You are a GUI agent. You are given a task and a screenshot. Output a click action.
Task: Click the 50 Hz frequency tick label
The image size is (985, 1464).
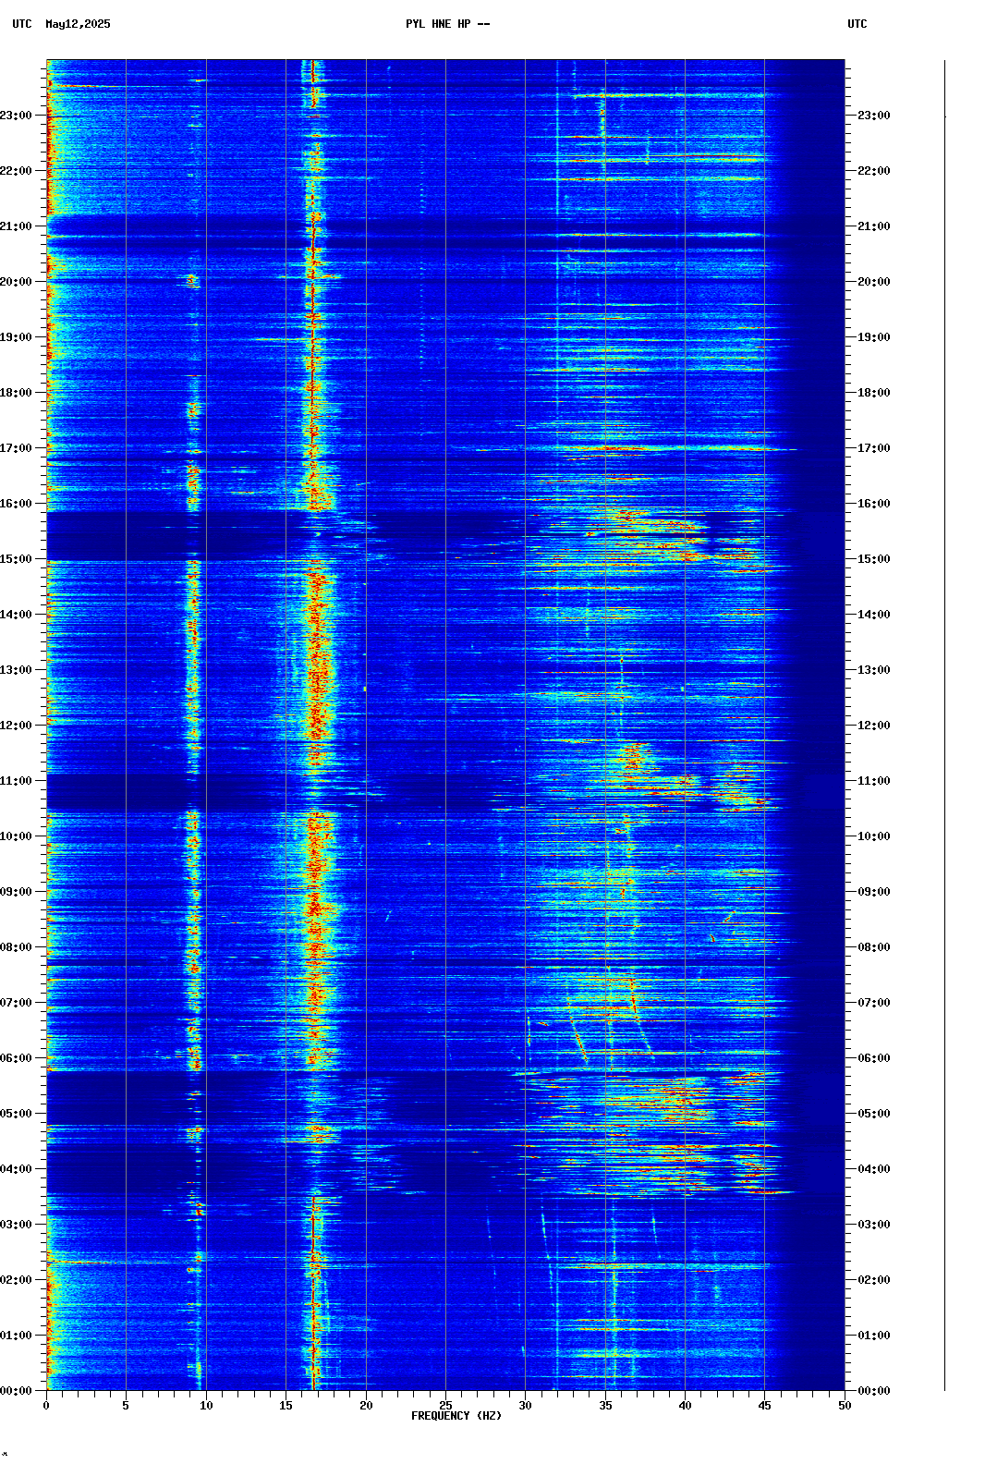(845, 1406)
